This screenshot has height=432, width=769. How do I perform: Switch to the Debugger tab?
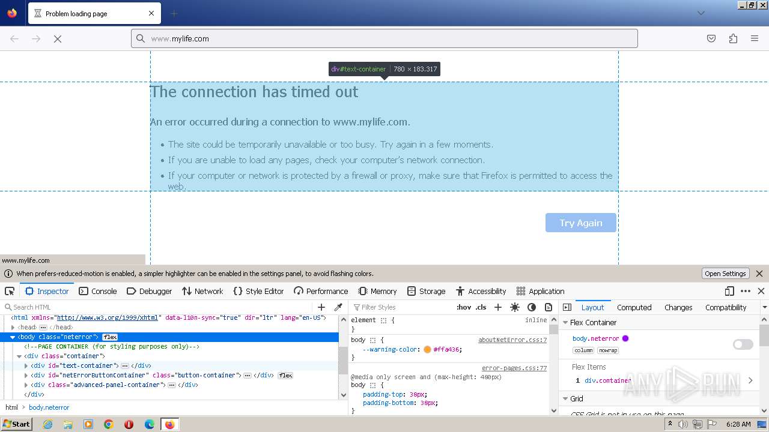coord(150,291)
